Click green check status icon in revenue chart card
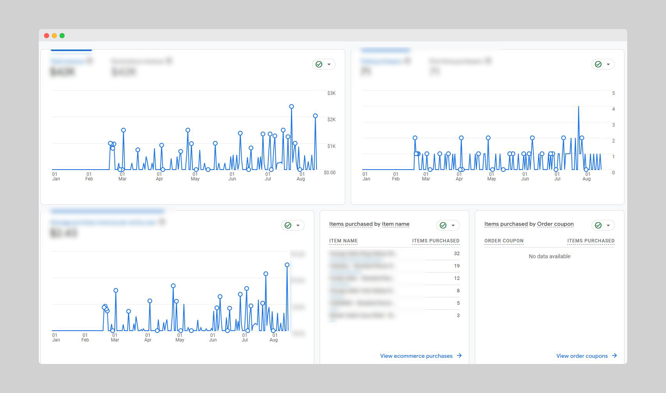Viewport: 666px width, 393px height. click(x=319, y=64)
